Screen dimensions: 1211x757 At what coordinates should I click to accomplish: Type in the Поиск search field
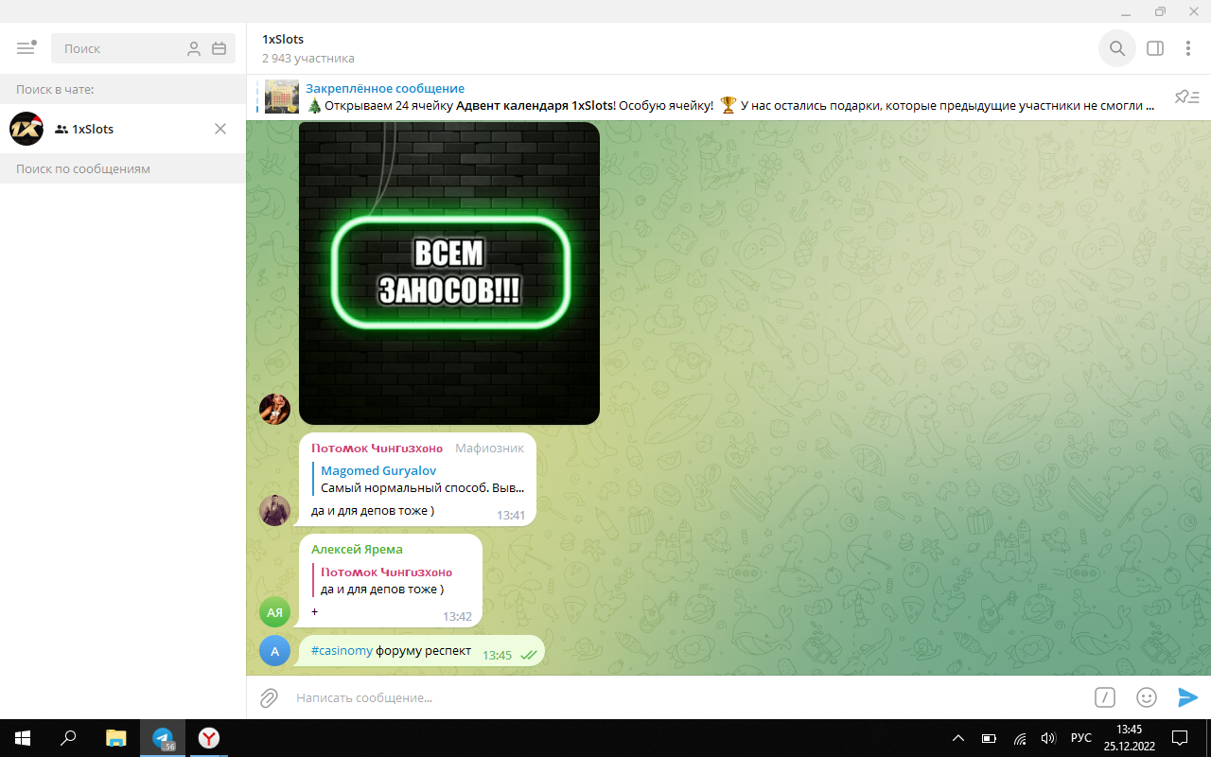[118, 48]
